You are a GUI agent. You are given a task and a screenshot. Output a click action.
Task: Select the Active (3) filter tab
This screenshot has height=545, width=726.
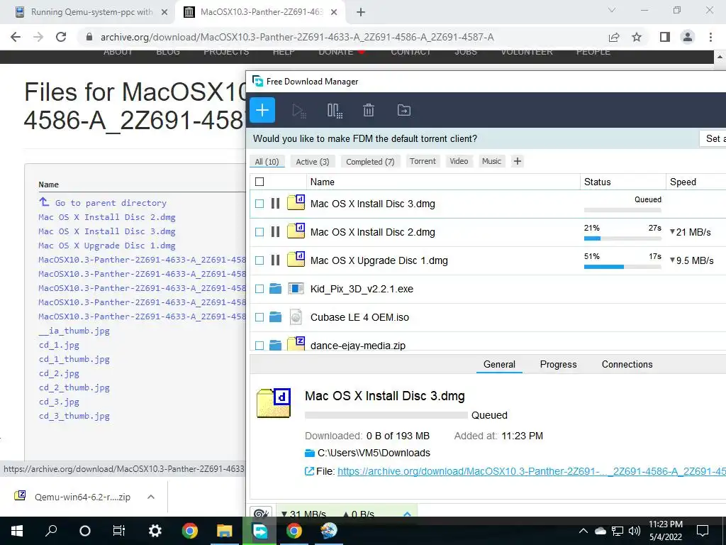pos(313,161)
